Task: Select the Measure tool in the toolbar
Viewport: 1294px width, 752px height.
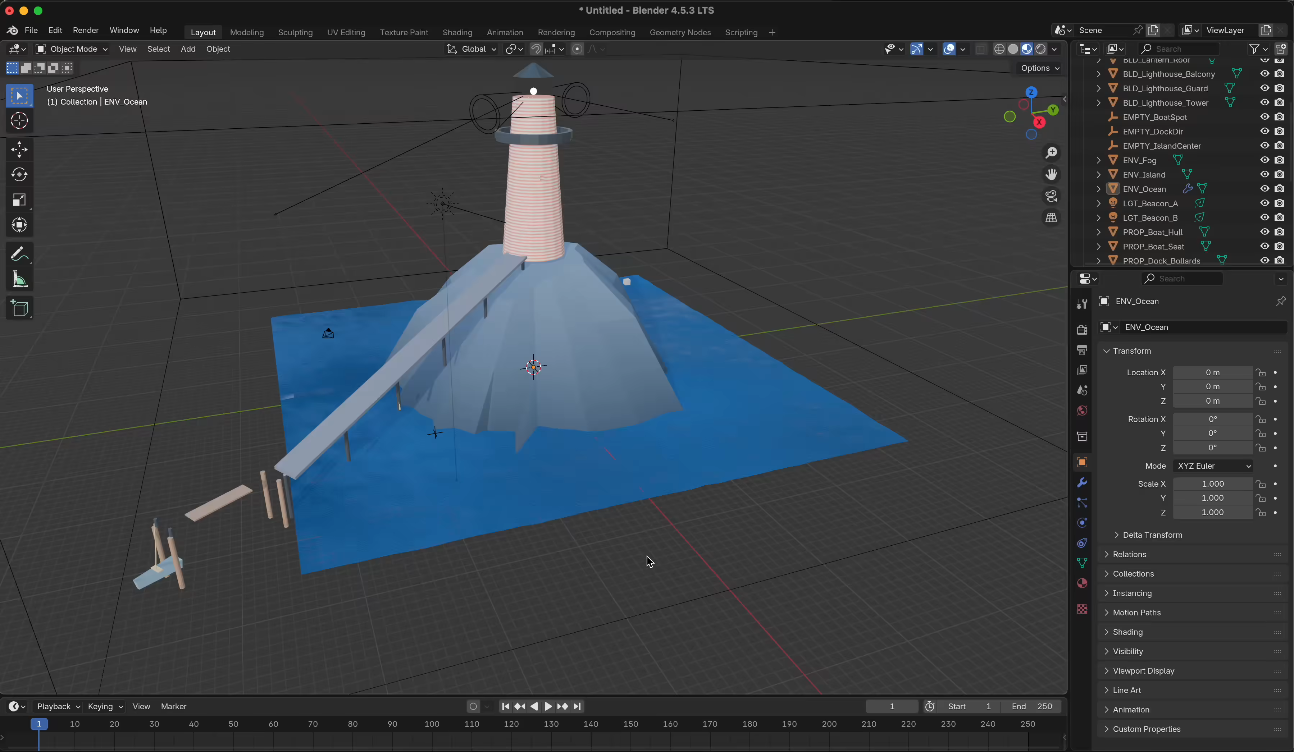Action: coord(19,279)
